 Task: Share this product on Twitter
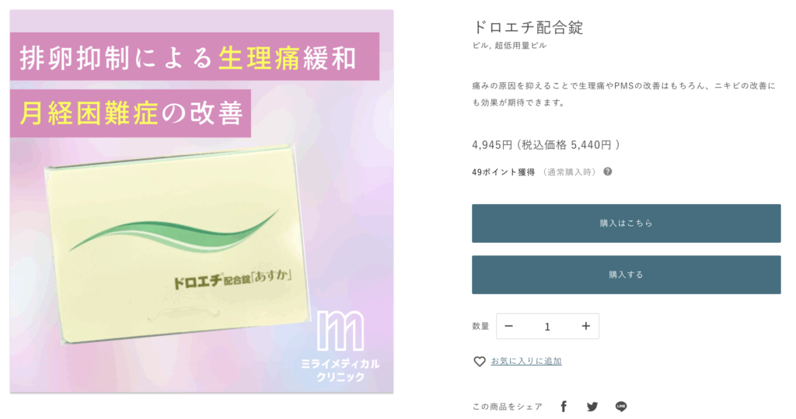(x=592, y=407)
